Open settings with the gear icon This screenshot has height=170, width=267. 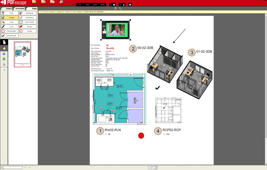[130, 5]
